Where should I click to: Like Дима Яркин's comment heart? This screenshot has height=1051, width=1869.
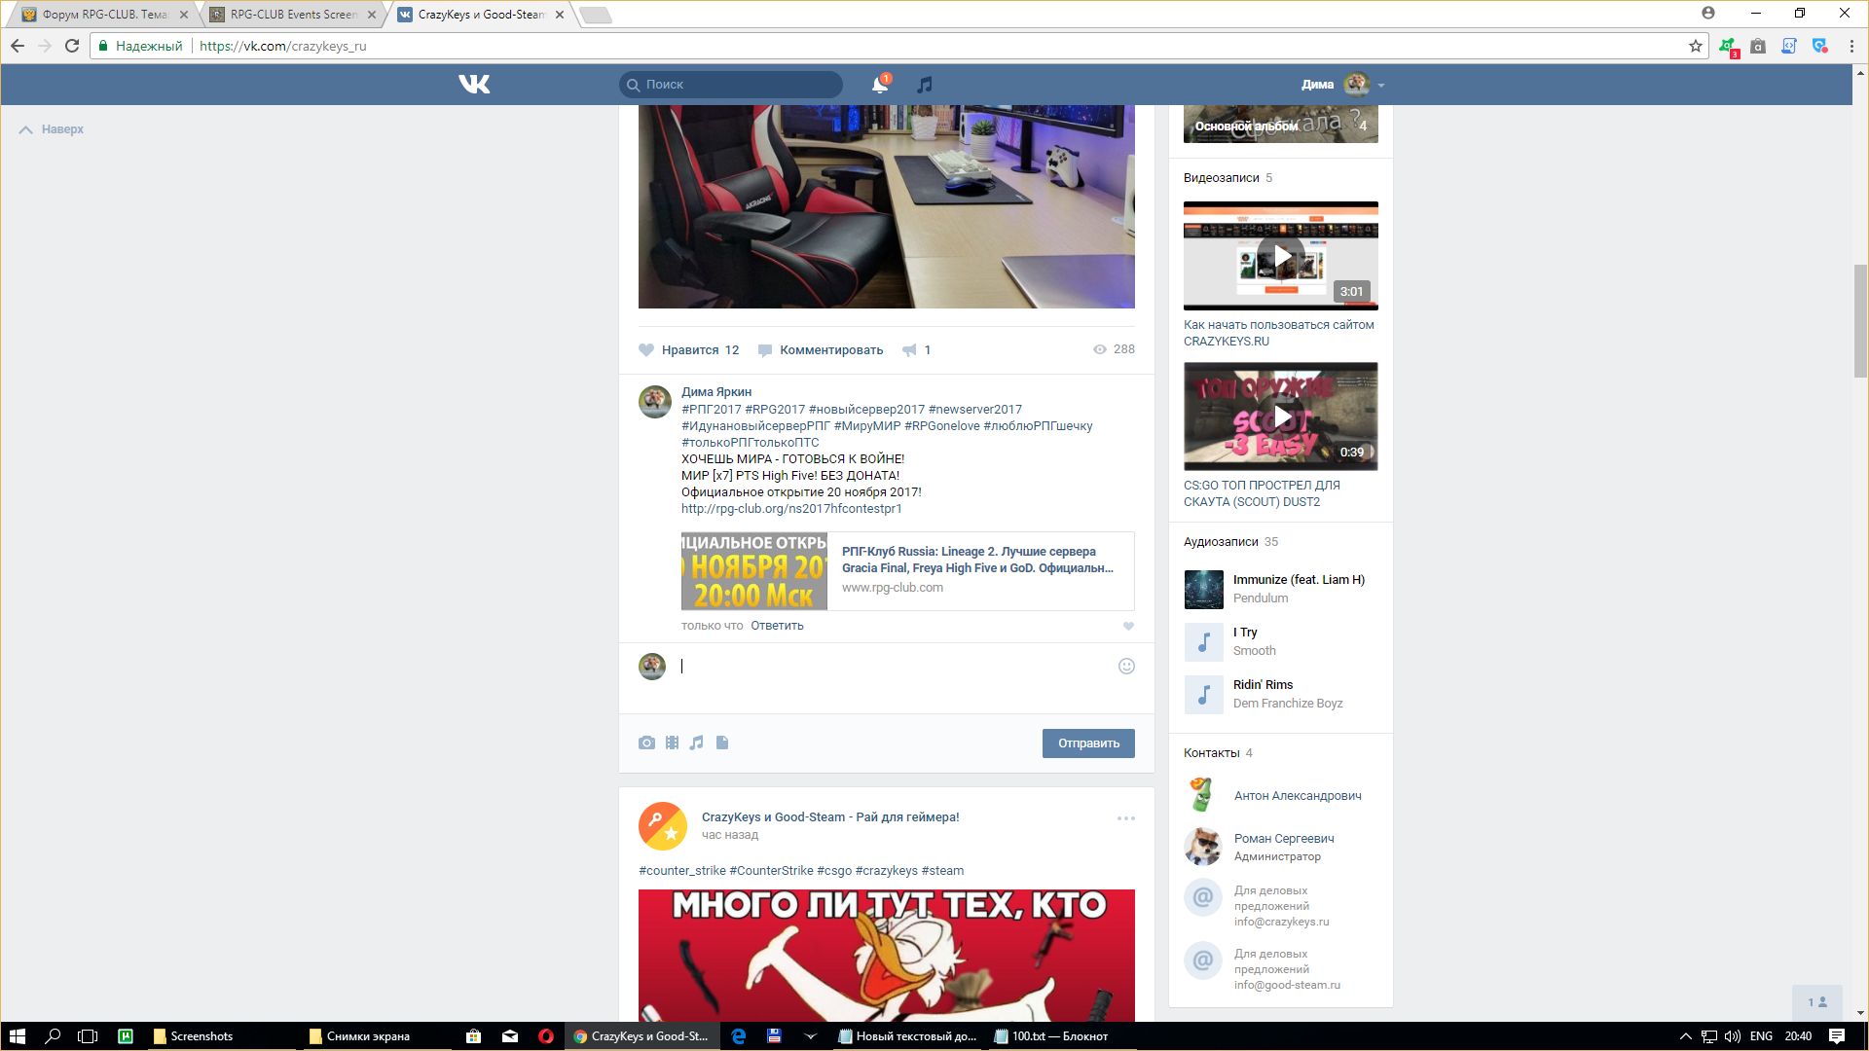pyautogui.click(x=1128, y=627)
